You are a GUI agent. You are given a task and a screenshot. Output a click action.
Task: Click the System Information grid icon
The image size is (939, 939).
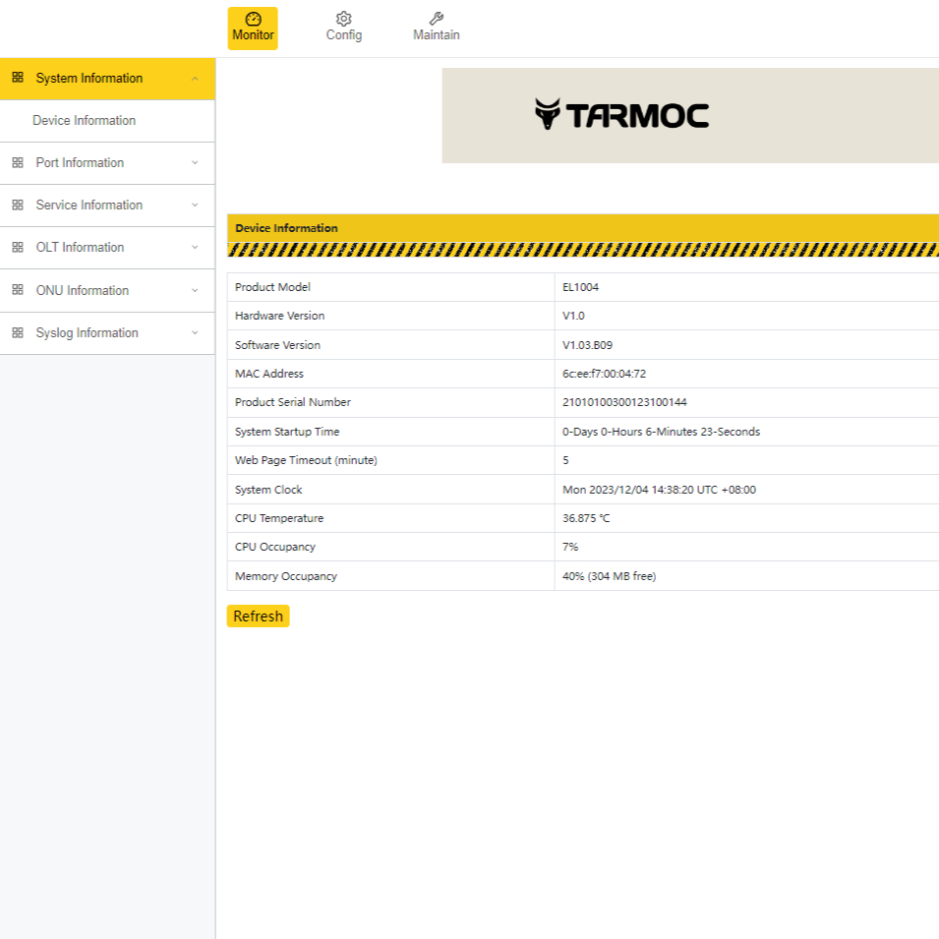18,78
